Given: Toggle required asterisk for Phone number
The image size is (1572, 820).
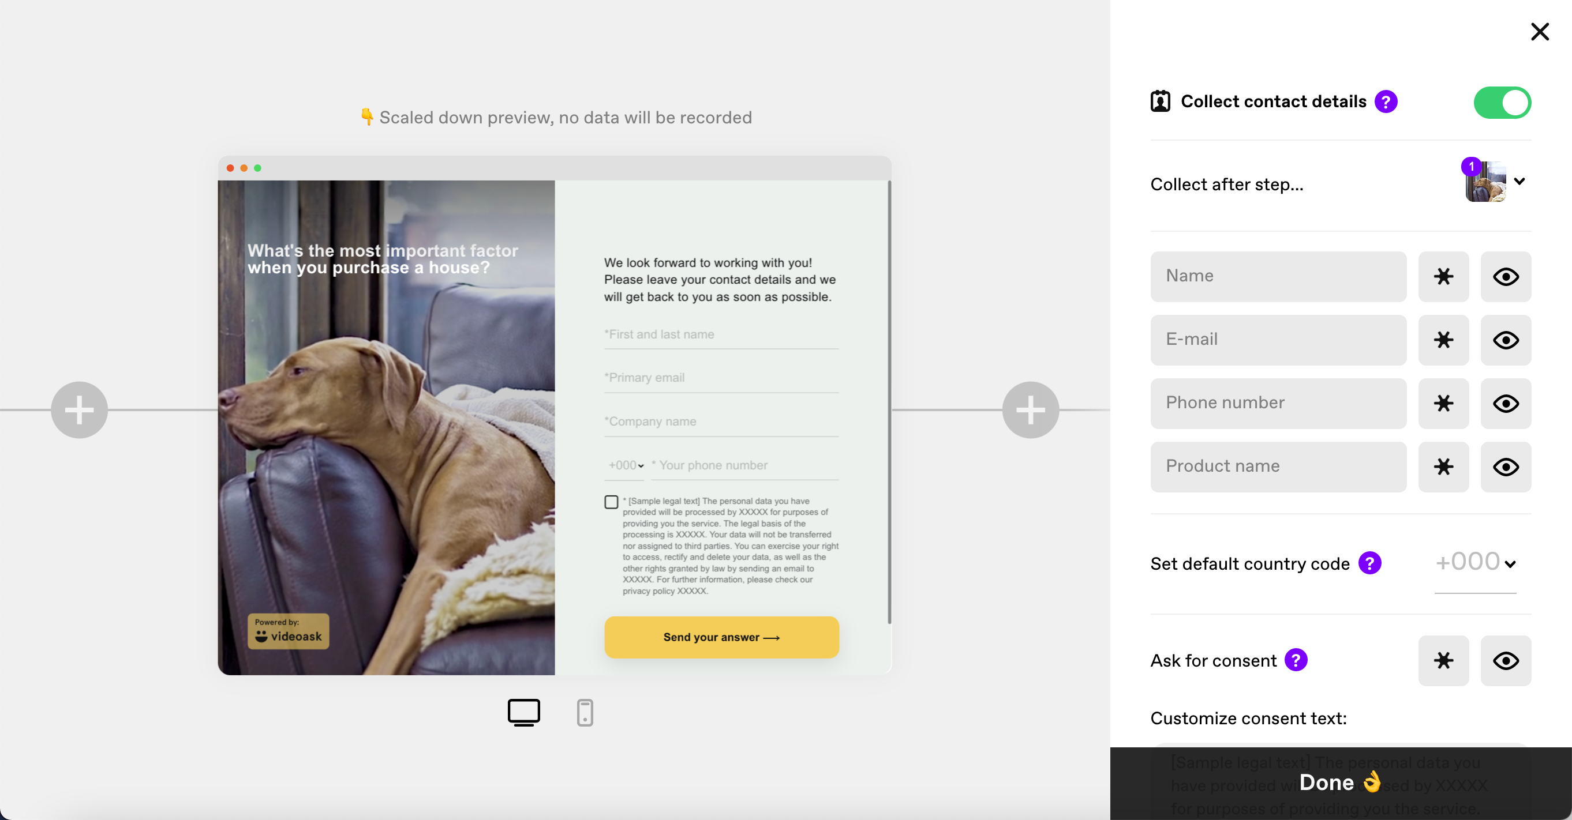Looking at the screenshot, I should pyautogui.click(x=1443, y=403).
